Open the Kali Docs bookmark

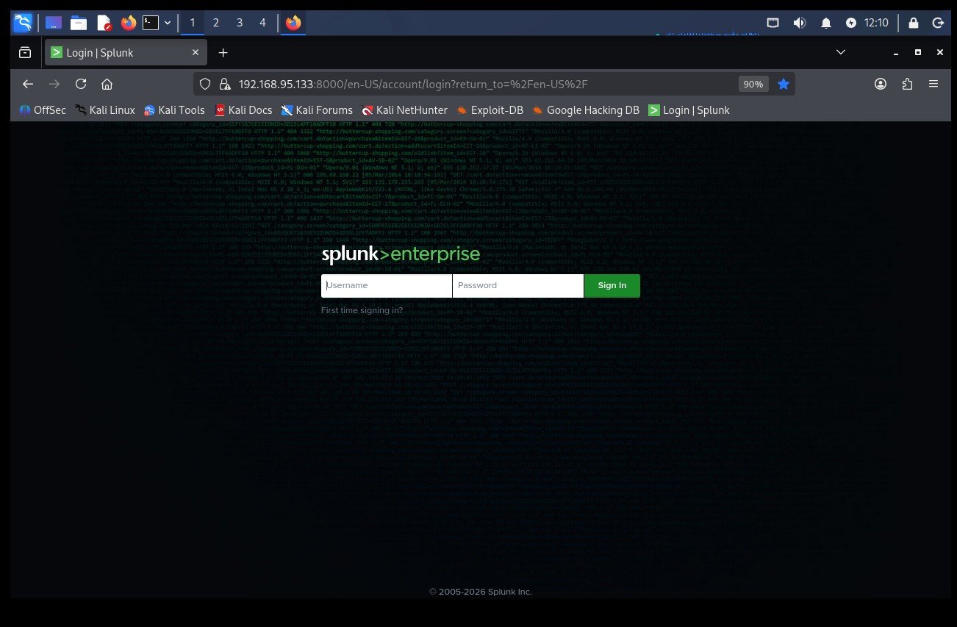point(243,110)
